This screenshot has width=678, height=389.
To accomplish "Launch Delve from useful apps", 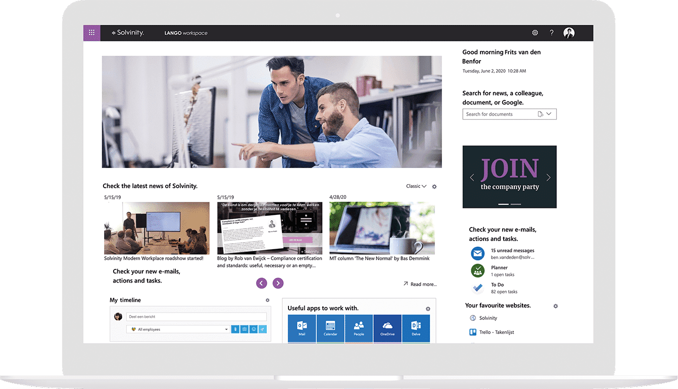I will 415,328.
